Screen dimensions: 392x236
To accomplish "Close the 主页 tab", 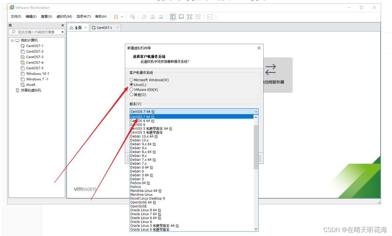I will pyautogui.click(x=86, y=28).
